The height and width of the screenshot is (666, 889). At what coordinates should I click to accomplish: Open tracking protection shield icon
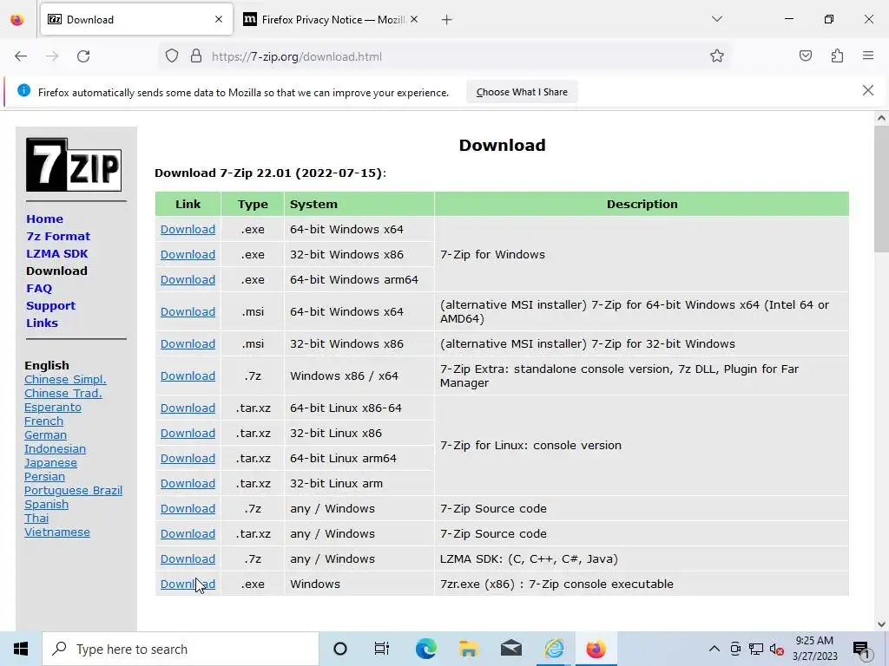tap(172, 56)
